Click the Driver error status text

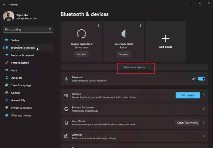[82, 47]
